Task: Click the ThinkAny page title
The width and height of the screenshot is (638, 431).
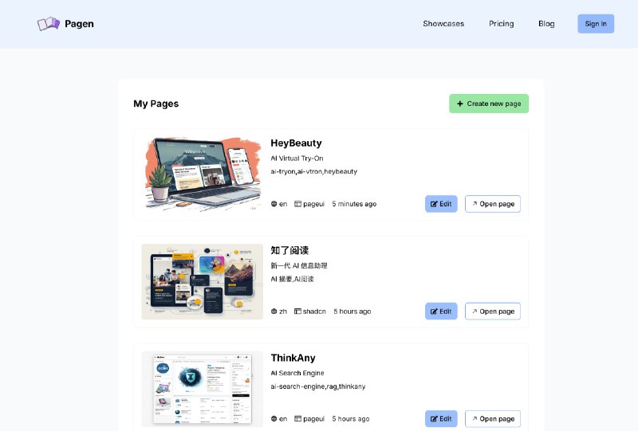Action: coord(293,358)
